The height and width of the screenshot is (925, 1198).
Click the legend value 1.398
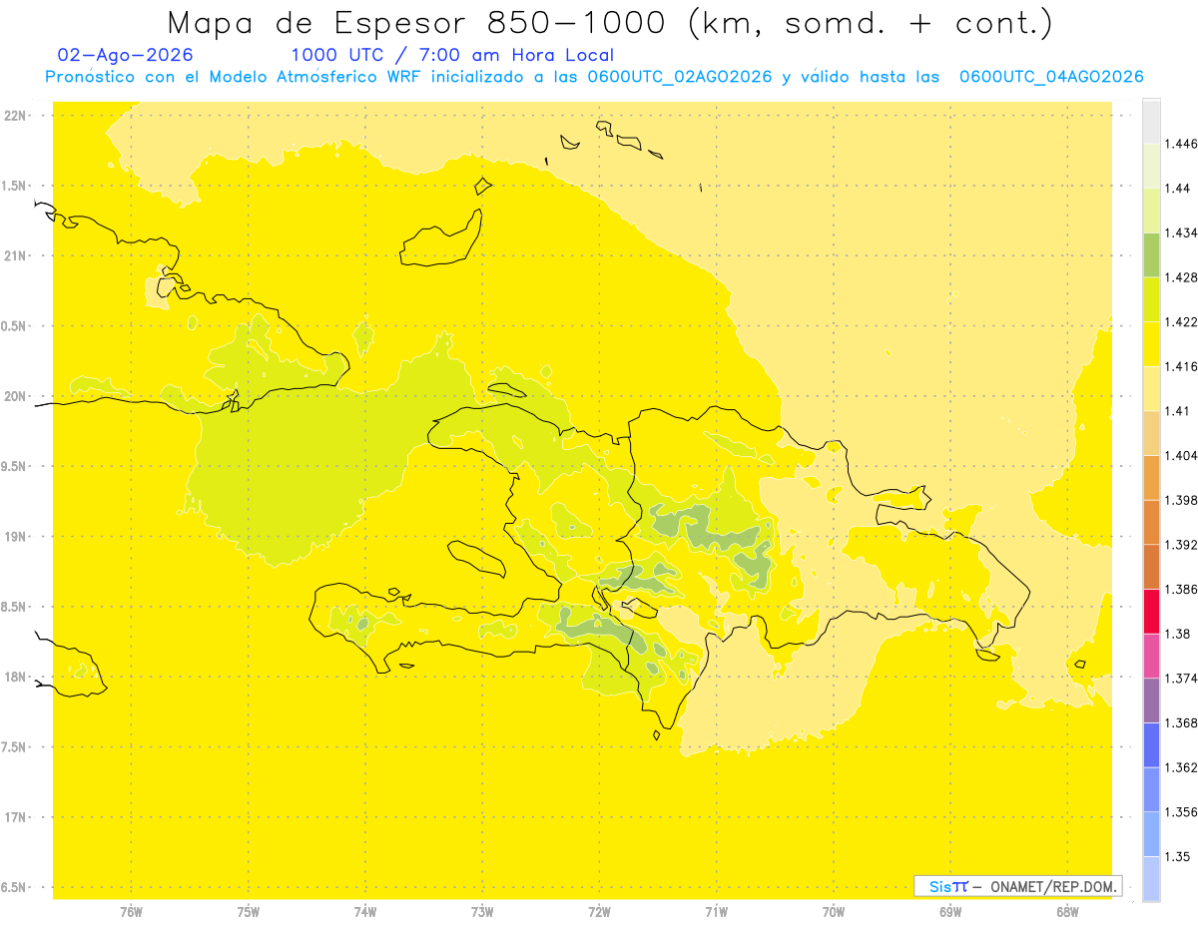coord(1181,500)
